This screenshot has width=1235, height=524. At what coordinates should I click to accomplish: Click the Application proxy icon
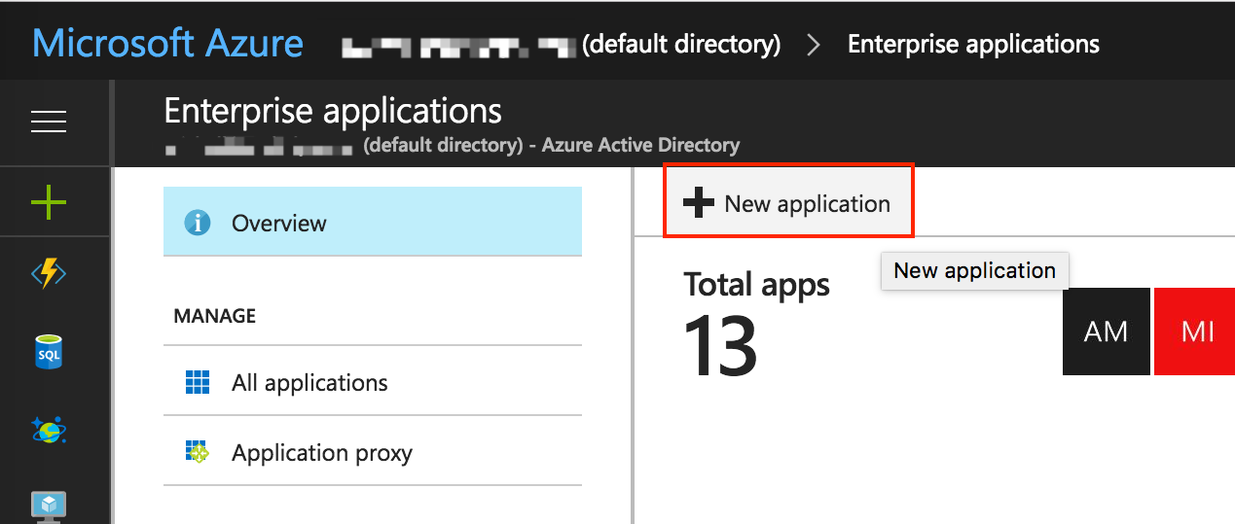(198, 453)
